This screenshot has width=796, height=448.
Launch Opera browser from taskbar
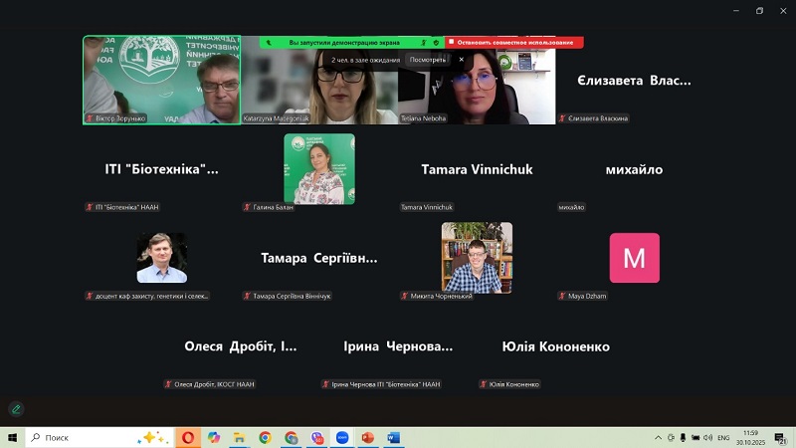(x=187, y=437)
